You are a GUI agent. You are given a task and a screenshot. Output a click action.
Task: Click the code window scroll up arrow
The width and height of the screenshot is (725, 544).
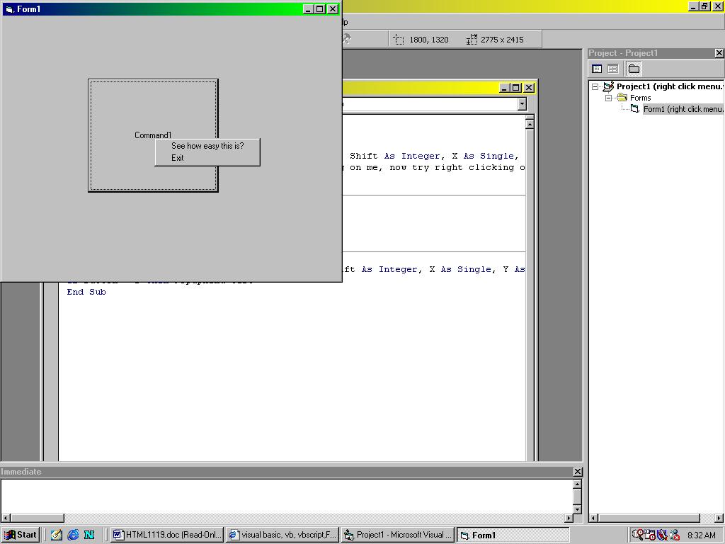530,123
